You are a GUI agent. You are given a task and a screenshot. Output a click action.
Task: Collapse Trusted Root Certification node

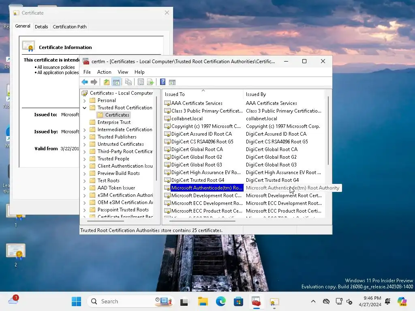coord(84,108)
